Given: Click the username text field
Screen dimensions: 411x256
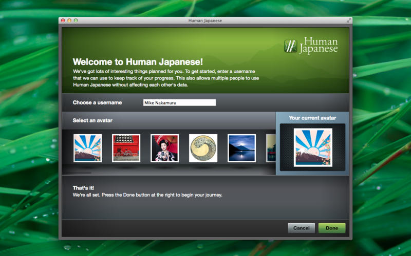Looking at the screenshot, I should (179, 102).
